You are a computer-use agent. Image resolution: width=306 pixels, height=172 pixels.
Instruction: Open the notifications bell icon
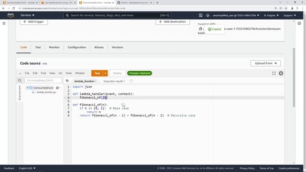[x=208, y=15]
